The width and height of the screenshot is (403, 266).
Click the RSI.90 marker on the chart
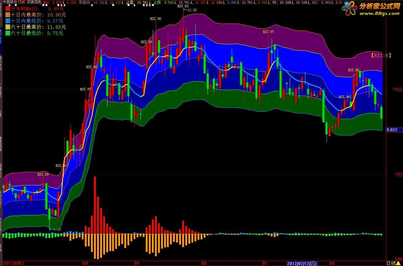point(92,67)
